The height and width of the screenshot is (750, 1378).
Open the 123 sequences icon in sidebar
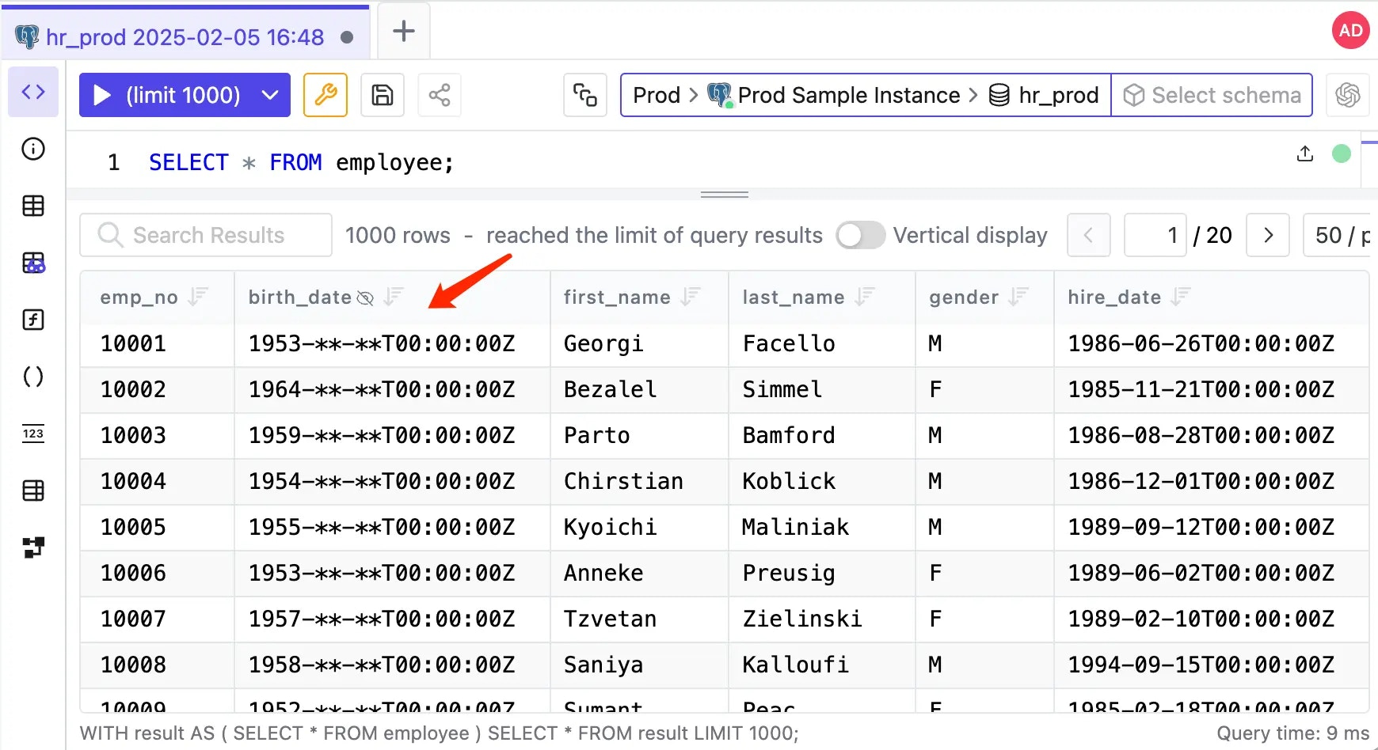(33, 433)
